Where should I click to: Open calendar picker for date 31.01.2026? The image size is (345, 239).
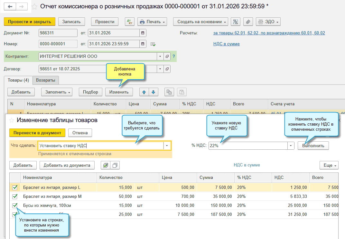[143, 33]
